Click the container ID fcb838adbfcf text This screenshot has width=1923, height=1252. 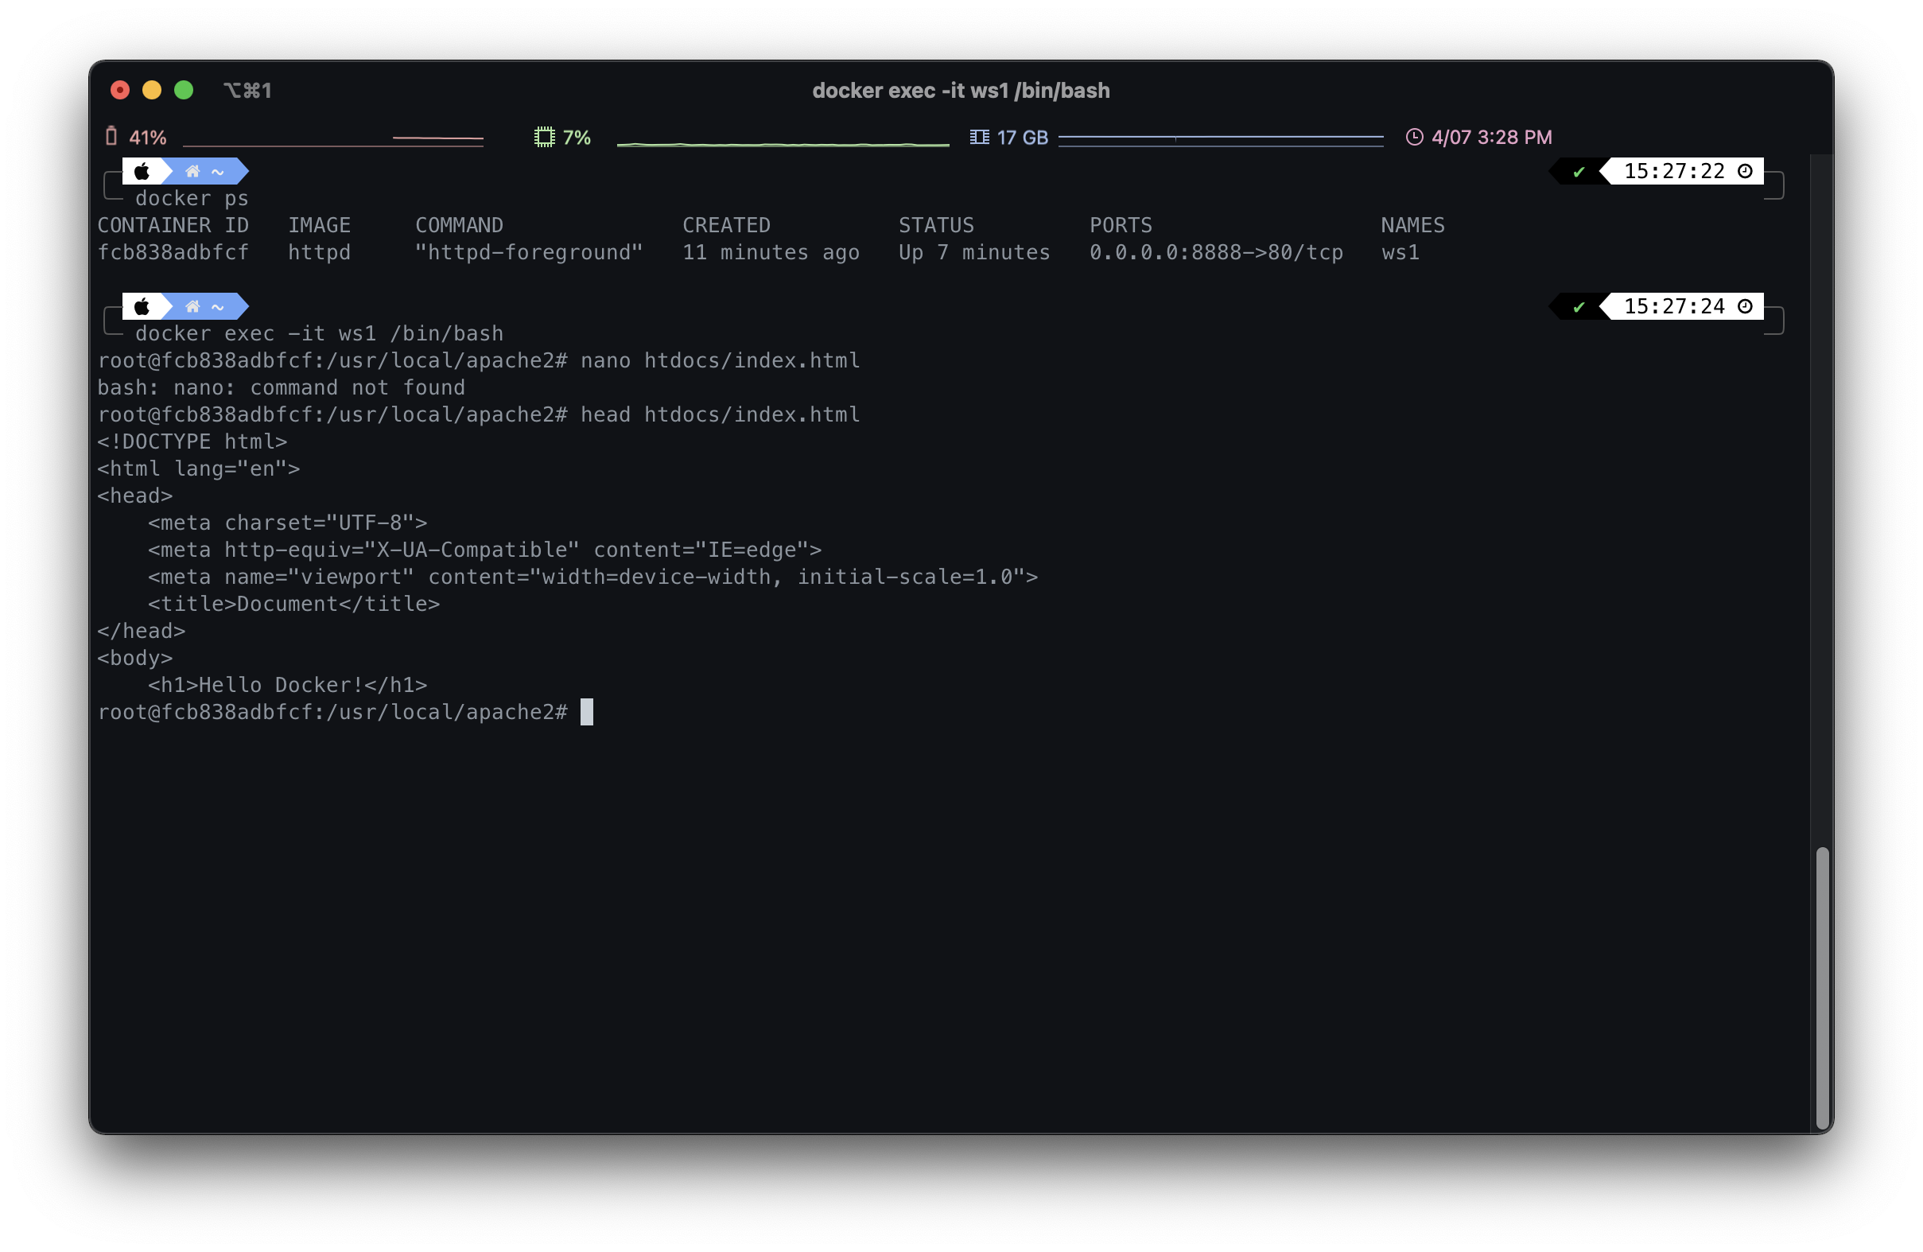[173, 253]
